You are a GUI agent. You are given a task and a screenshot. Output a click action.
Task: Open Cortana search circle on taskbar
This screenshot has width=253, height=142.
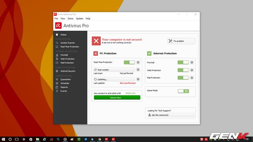(10, 139)
